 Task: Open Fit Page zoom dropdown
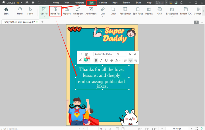click(x=177, y=129)
